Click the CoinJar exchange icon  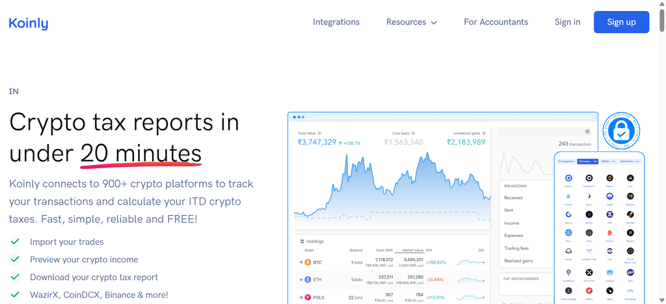point(568,251)
